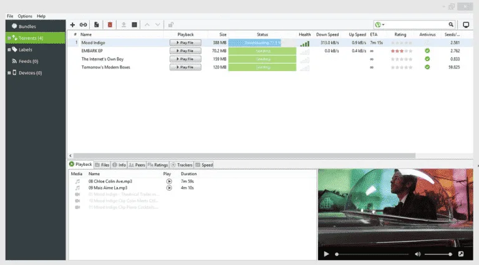479x265 pixels.
Task: Click Add Torrent from URL link icon
Action: click(83, 25)
